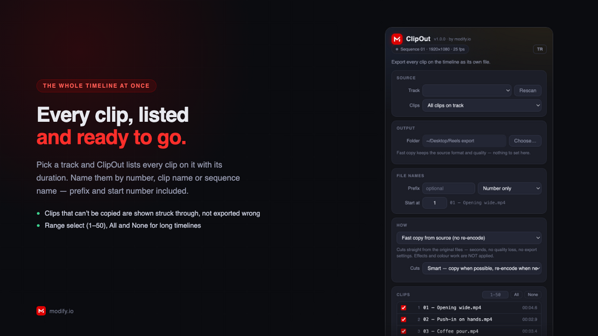Click the modify.io logo icon at bottom left
Viewport: 598px width, 336px height.
[x=41, y=311]
